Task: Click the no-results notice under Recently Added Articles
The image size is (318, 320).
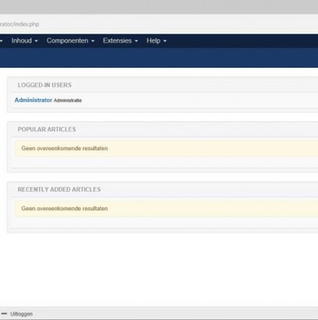Action: [x=166, y=209]
